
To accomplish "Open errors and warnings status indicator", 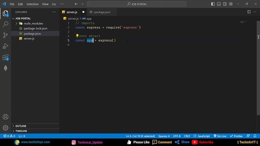I will pyautogui.click(x=9, y=136).
